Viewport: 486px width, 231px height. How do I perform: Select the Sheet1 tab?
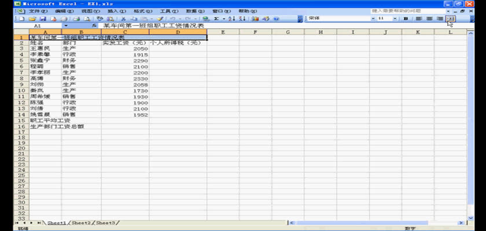57,223
